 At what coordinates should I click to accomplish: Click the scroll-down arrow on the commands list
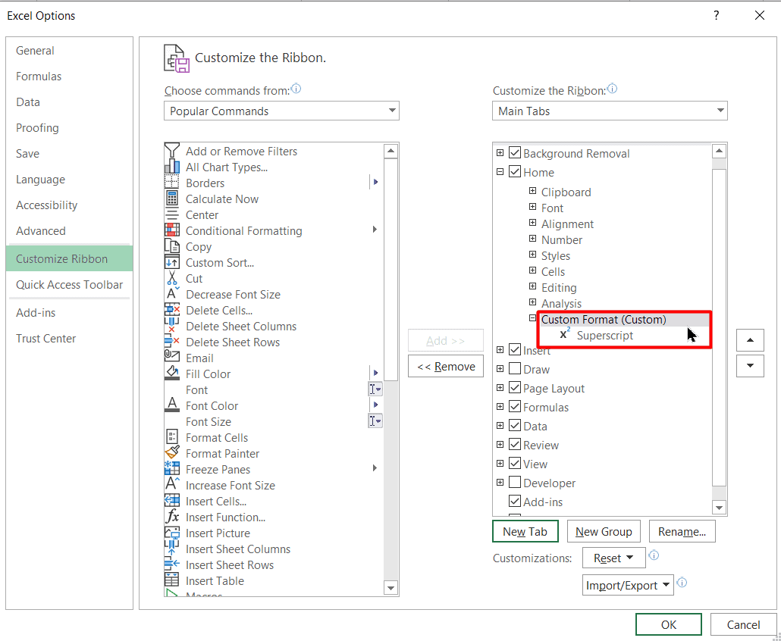pyautogui.click(x=391, y=588)
